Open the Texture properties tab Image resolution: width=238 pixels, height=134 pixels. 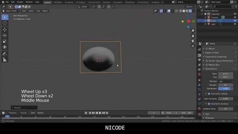199,114
